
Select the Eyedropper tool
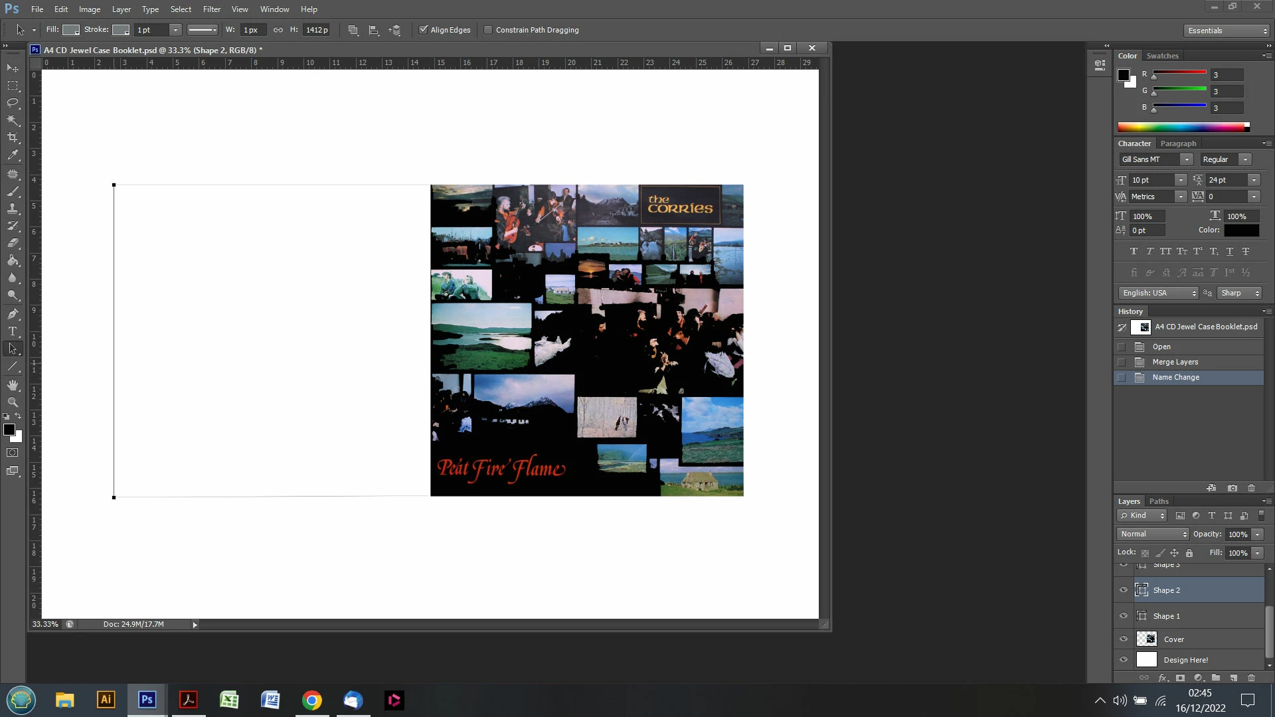[x=13, y=155]
